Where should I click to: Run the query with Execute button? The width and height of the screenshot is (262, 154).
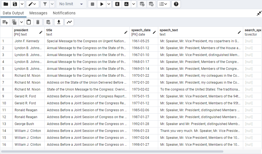click(102, 4)
